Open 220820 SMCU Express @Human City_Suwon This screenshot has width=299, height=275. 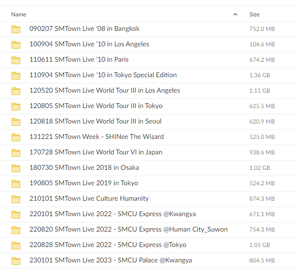[129, 230]
